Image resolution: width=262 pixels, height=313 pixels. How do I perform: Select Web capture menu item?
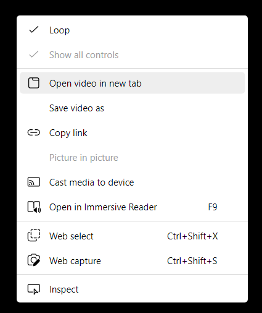[x=132, y=260]
